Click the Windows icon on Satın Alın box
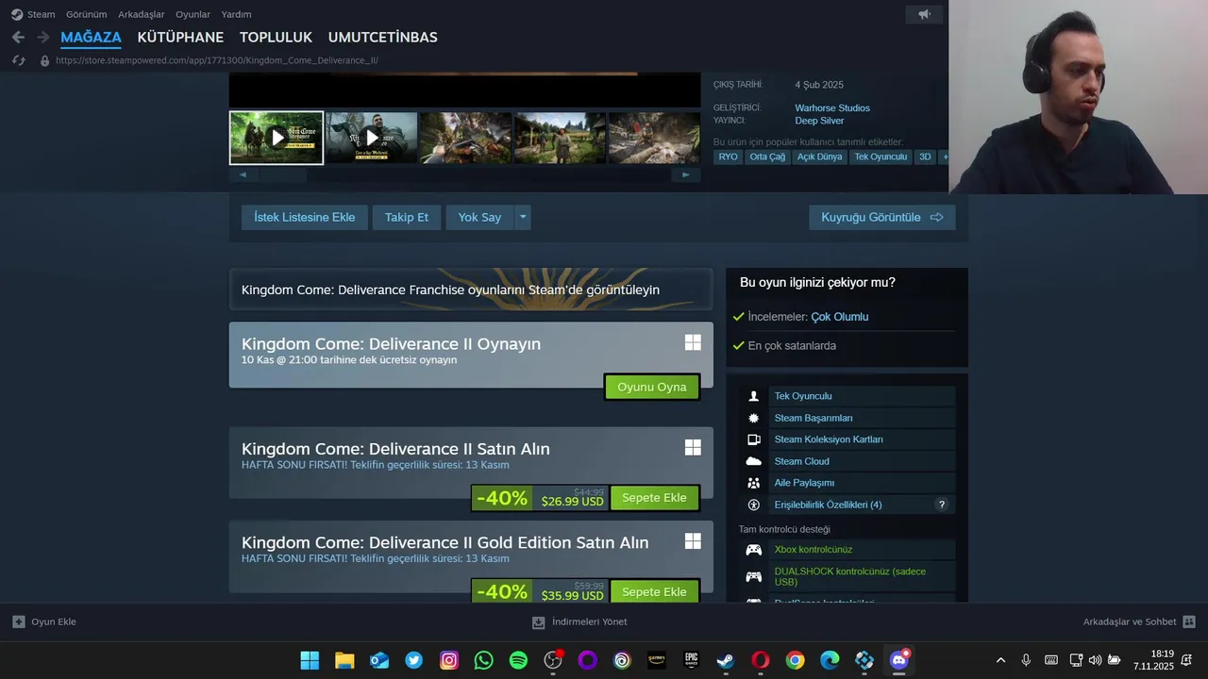1208x679 pixels. click(693, 447)
